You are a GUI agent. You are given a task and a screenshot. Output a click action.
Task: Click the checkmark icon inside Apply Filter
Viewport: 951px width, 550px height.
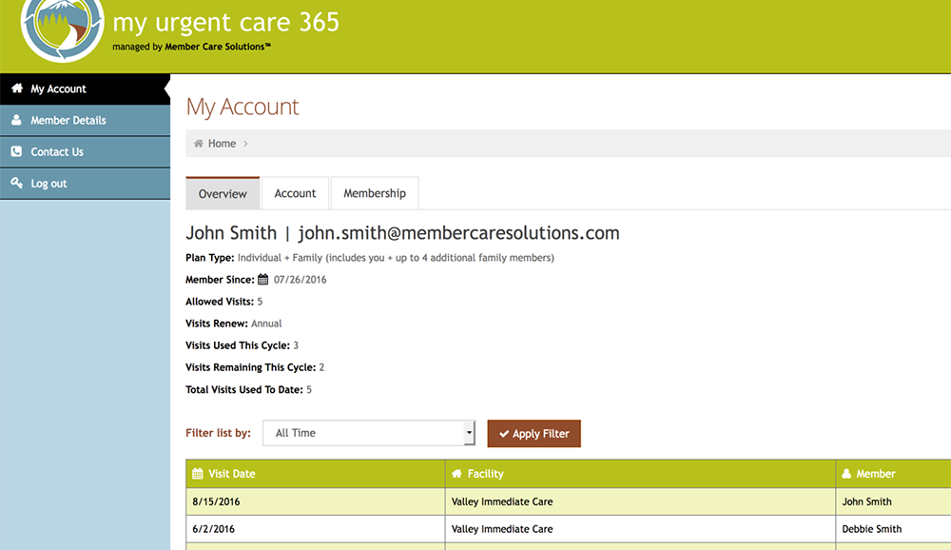point(504,433)
